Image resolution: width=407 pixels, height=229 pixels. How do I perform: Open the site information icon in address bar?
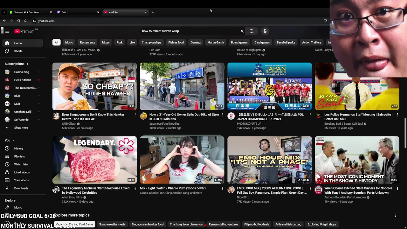[34, 21]
